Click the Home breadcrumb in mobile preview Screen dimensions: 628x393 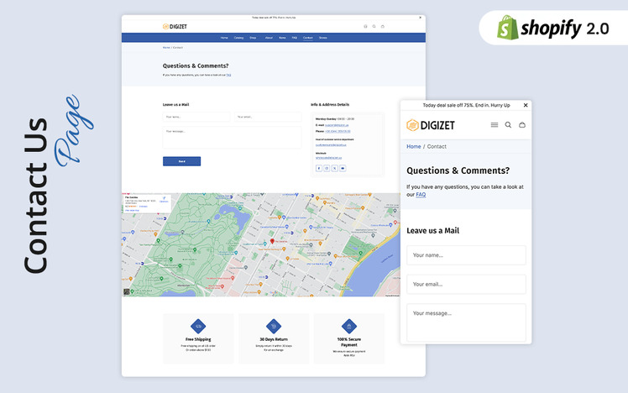pos(414,147)
